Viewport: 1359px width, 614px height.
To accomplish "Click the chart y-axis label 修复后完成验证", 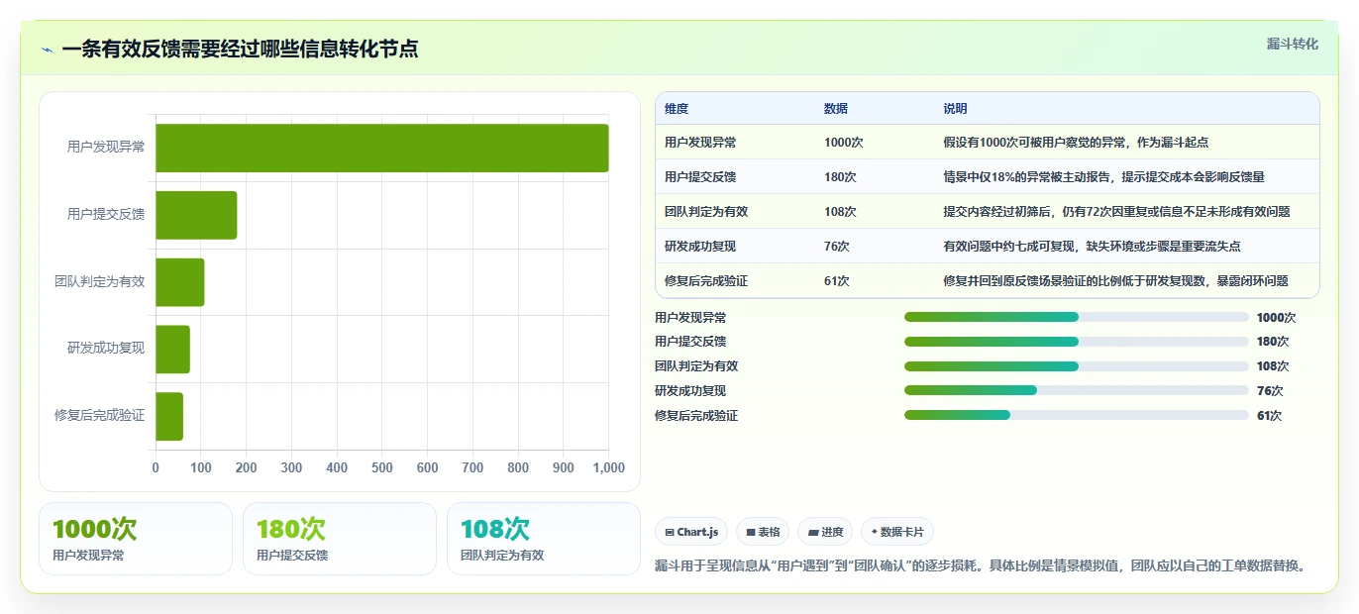I will point(100,416).
